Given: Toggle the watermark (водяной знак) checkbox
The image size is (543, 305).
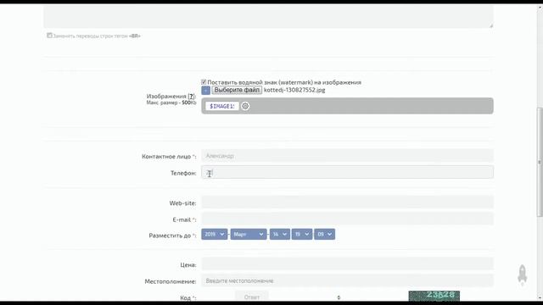Looking at the screenshot, I should coord(204,82).
